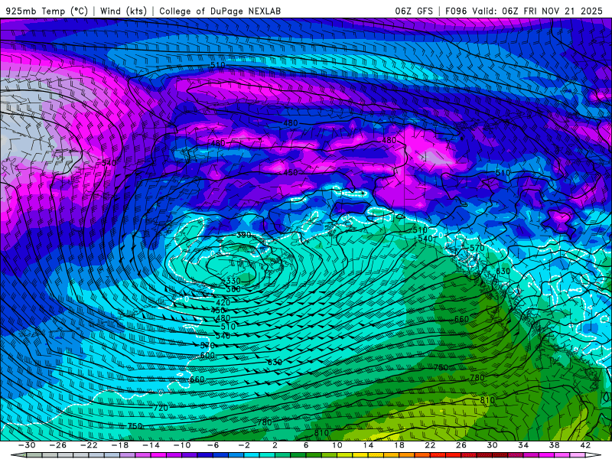Click the -30 label on the temperature scale

pyautogui.click(x=27, y=445)
